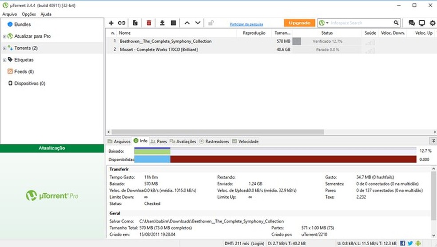Select Etiquetas in the sidebar
This screenshot has width=437, height=247.
[x=24, y=60]
